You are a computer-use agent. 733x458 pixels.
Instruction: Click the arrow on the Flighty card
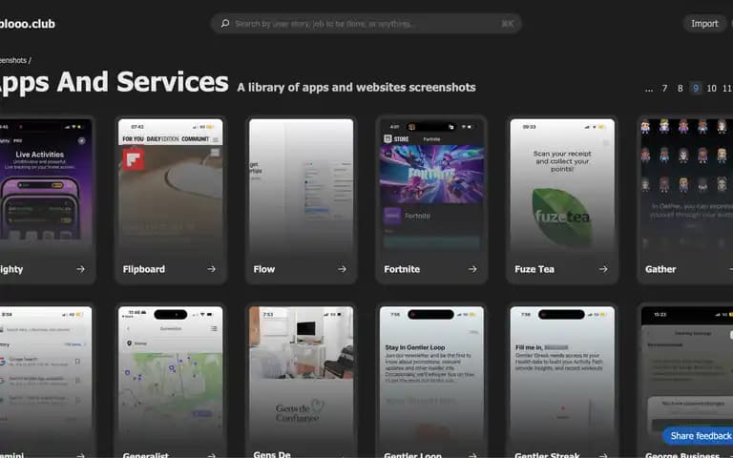point(81,269)
